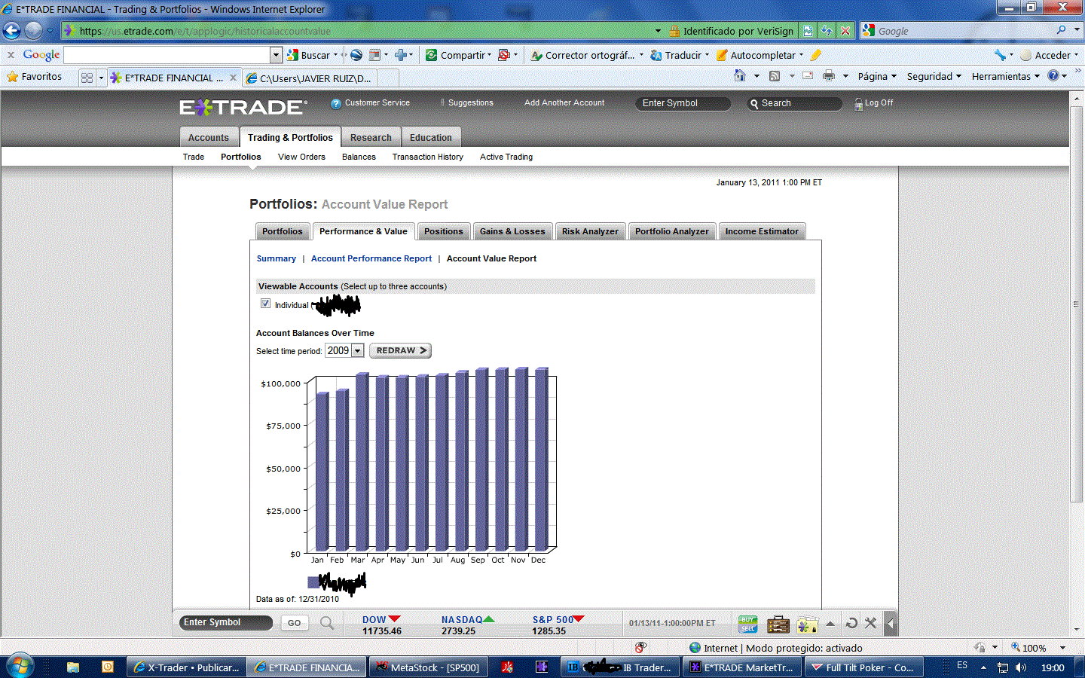Viewport: 1085px width, 678px height.
Task: Click the E*TRADE logo
Action: pos(243,107)
